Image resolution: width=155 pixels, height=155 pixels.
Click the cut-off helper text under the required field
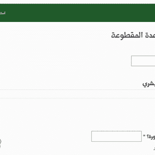(154, 149)
